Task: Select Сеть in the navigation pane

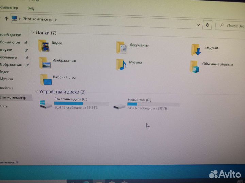Action: (x=4, y=106)
